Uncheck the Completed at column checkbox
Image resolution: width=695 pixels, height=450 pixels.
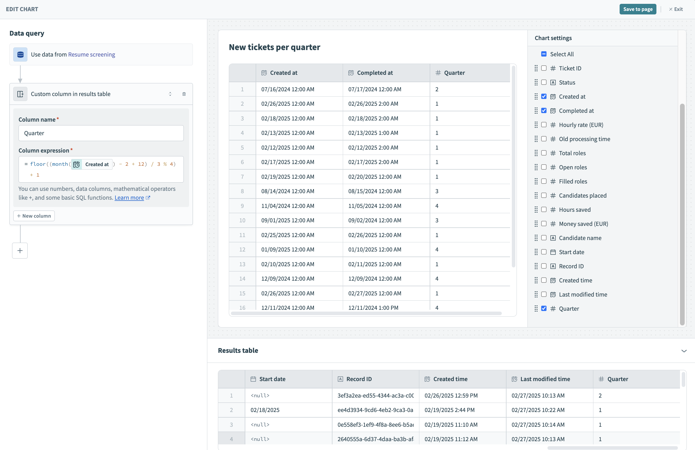[544, 110]
